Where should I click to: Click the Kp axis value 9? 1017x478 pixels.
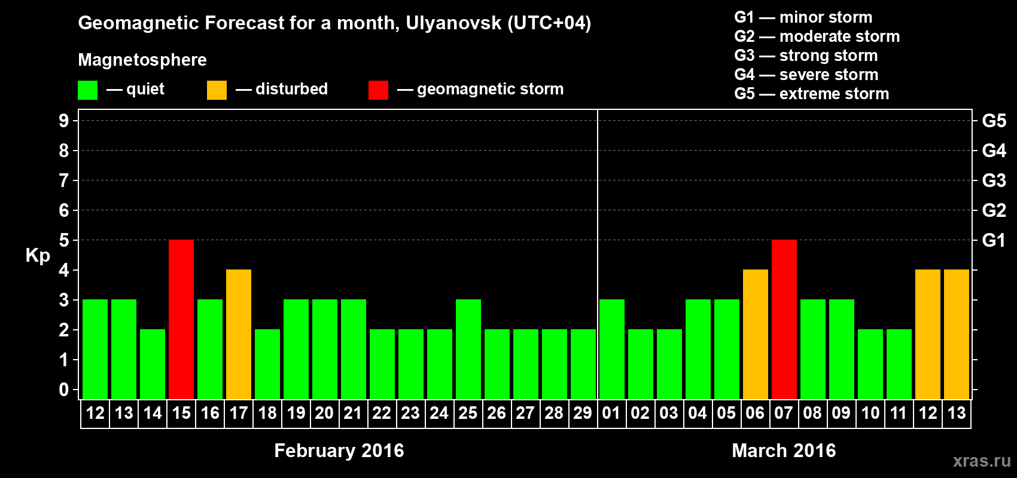tap(64, 121)
